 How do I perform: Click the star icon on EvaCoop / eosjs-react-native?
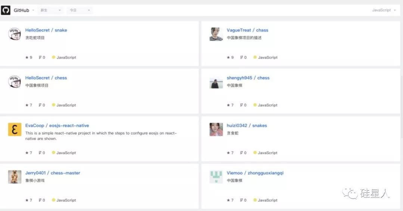tap(27, 153)
